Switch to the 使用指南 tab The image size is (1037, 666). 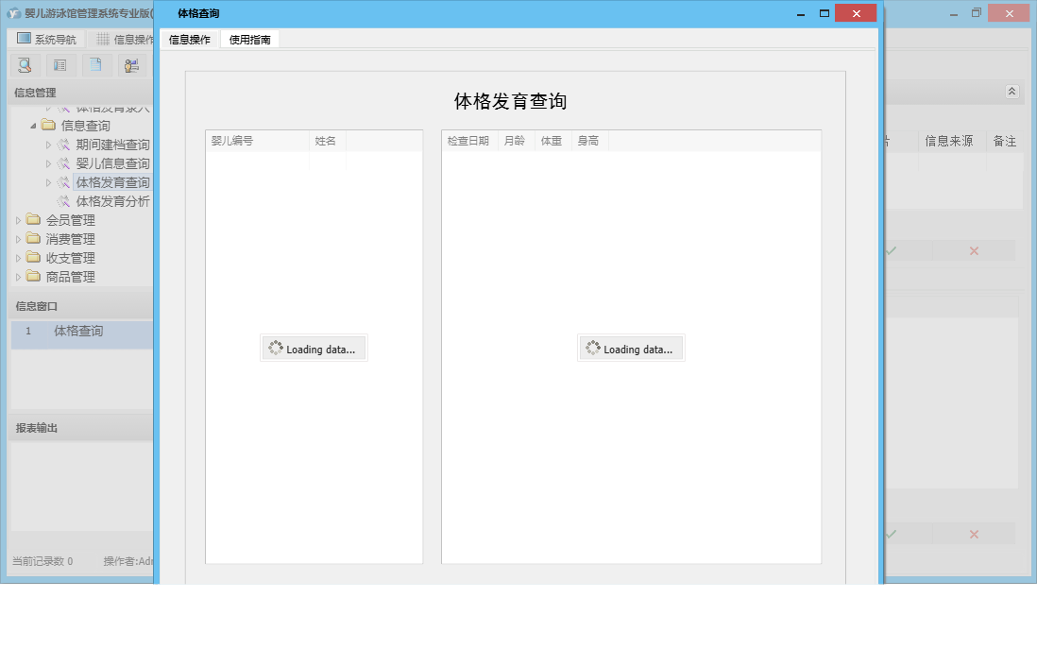coord(248,39)
